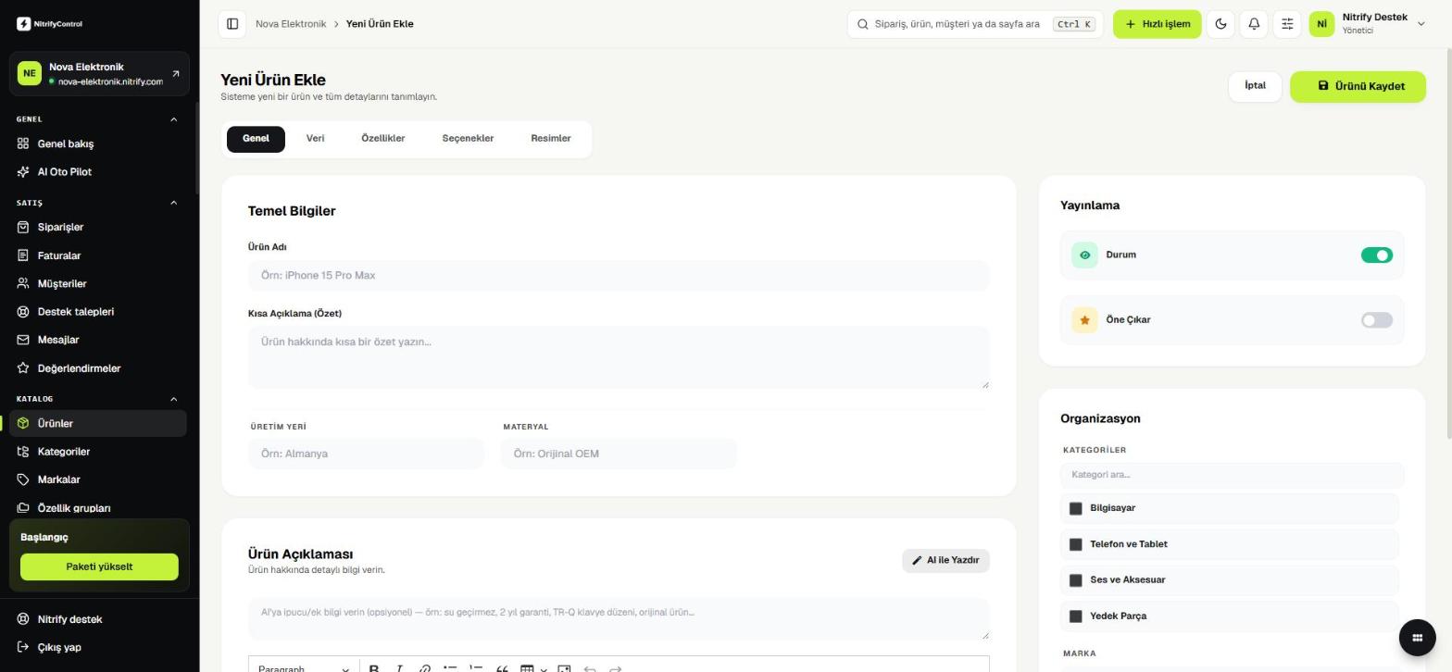Open Kategoriler in the sidebar
The width and height of the screenshot is (1452, 672).
pos(99,452)
